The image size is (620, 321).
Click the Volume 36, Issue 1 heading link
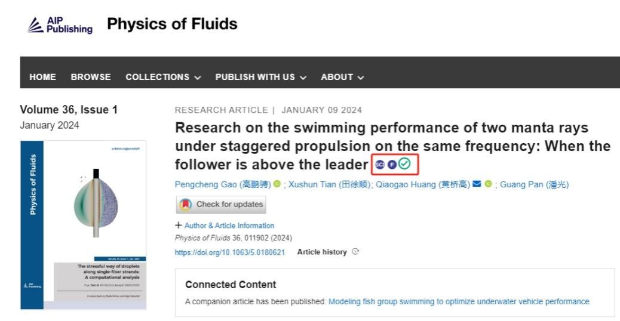(69, 110)
